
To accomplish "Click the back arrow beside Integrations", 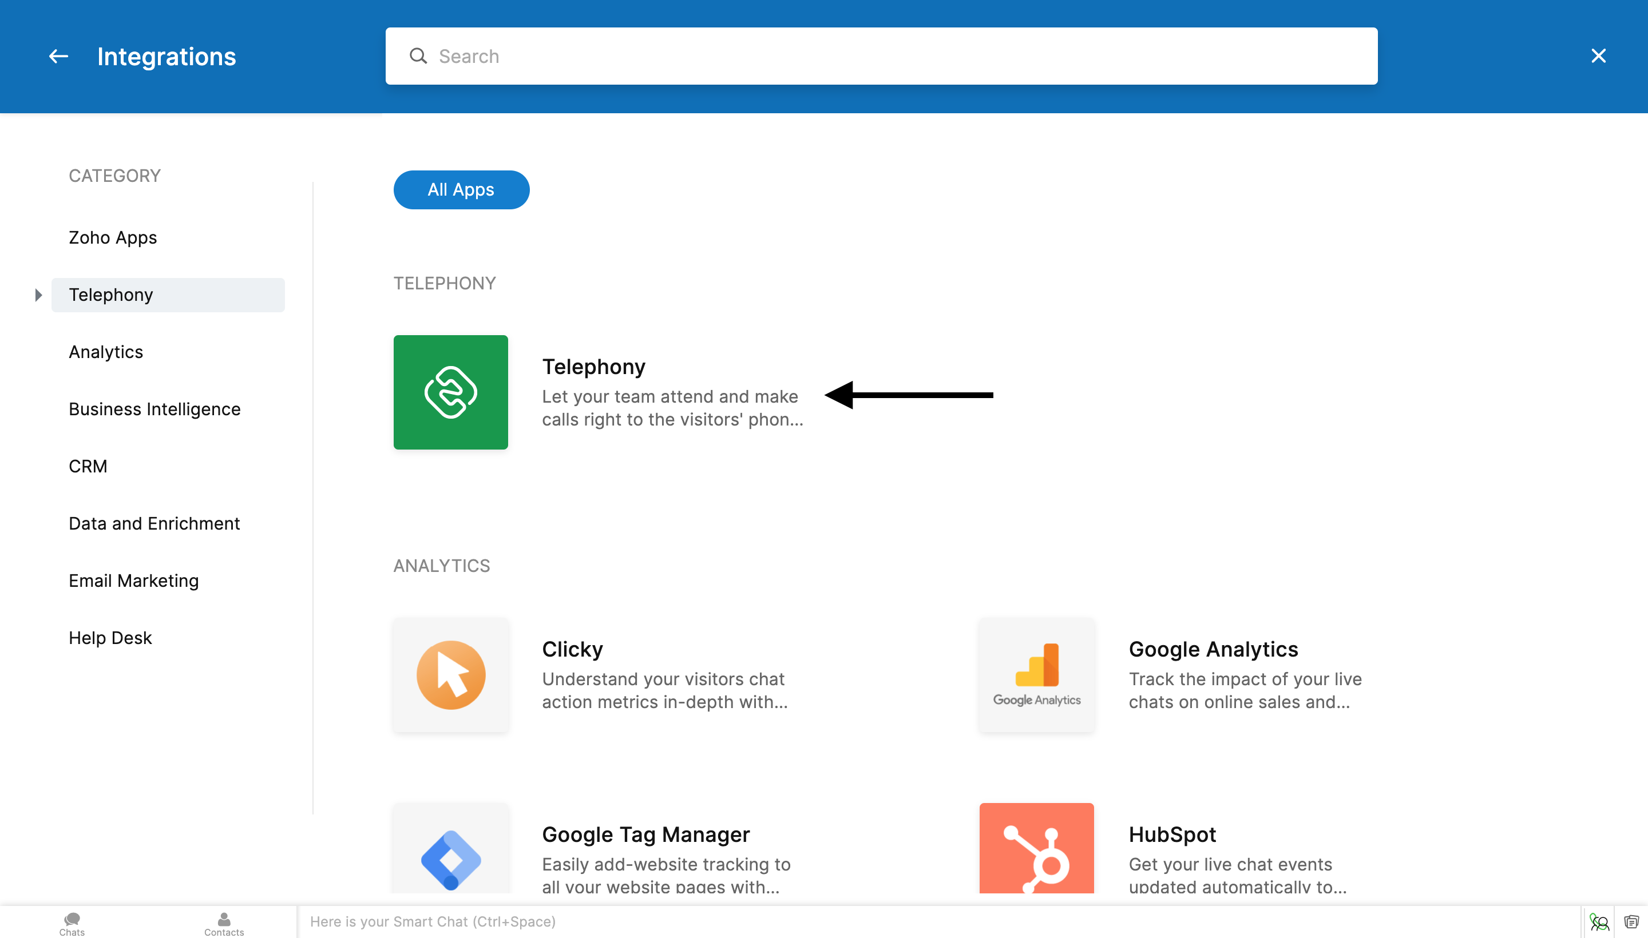I will point(58,57).
